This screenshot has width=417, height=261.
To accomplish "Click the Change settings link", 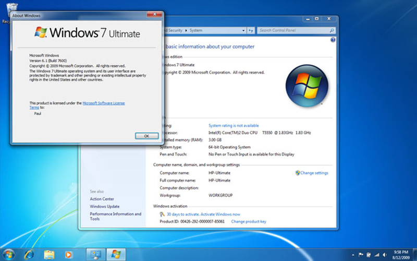I will click(x=314, y=173).
